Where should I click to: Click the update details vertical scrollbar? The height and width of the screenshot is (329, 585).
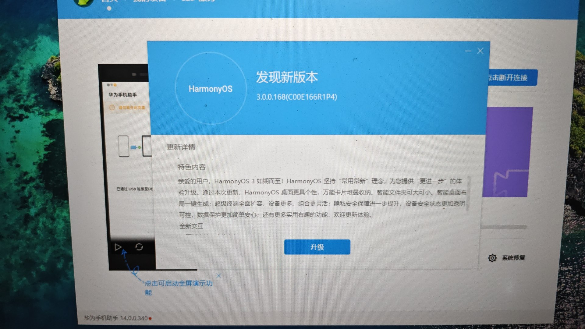pos(469,193)
